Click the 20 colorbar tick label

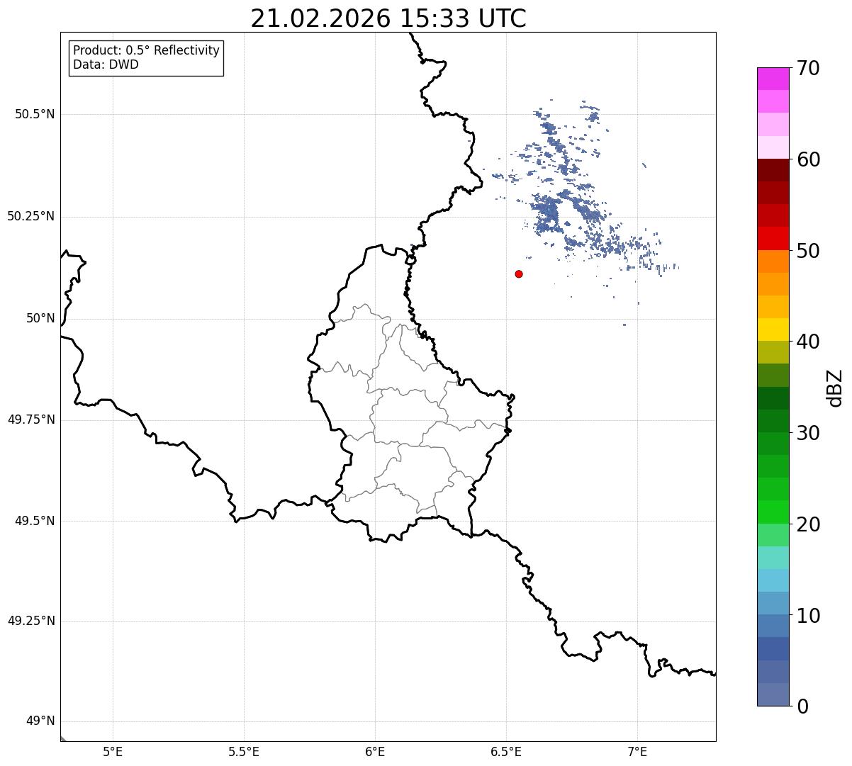pos(808,524)
